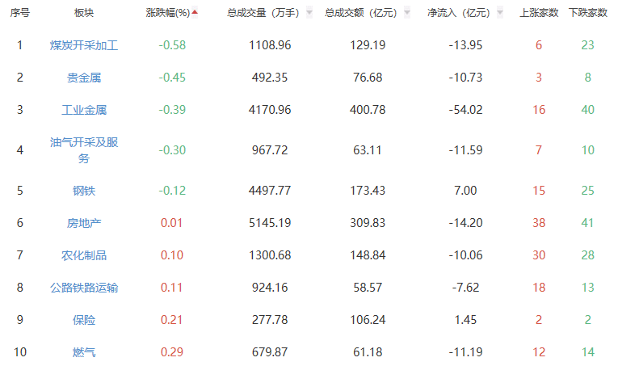Open the 房地产 sector link

tap(84, 223)
